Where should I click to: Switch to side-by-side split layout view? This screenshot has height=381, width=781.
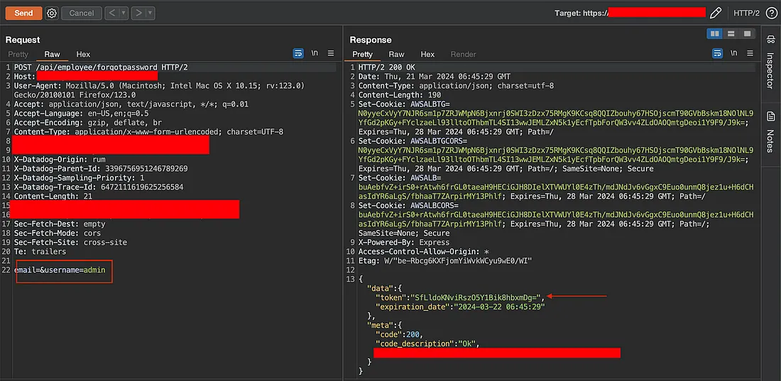[716, 33]
